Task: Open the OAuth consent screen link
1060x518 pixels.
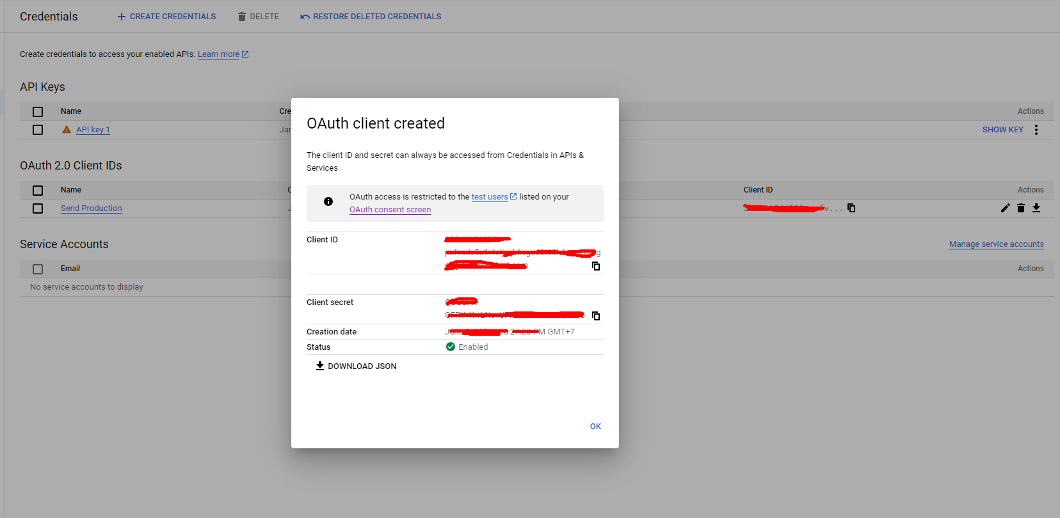Action: 390,210
